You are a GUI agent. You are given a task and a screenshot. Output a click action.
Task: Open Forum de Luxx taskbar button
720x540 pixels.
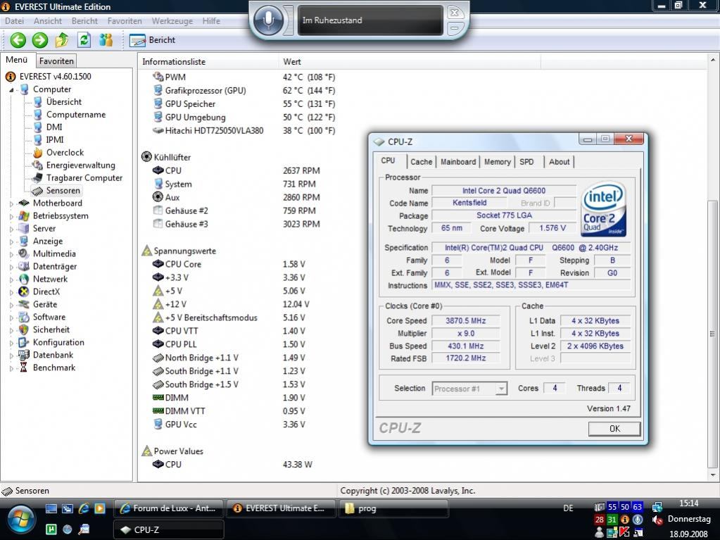tap(168, 508)
